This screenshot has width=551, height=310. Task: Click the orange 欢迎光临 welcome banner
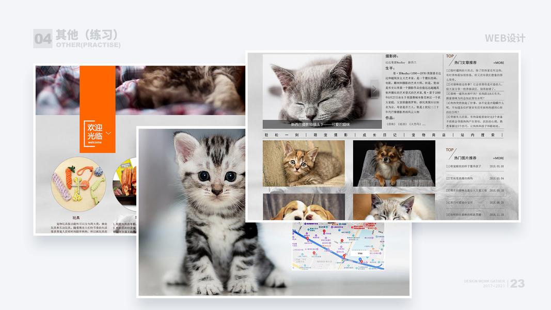click(97, 110)
